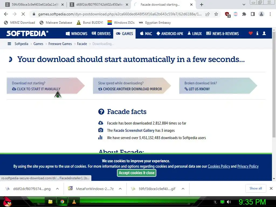Close the 59fcf36bce tab
The width and height of the screenshot is (276, 207).
pyautogui.click(x=63, y=5)
